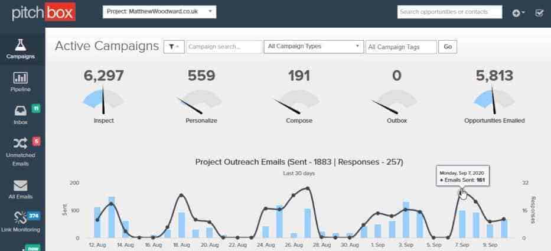
Task: Click the 18. Aug axis label
Action: pos(181,245)
